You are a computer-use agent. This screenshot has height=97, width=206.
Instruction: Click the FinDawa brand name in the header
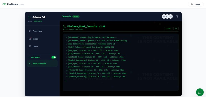point(13,4)
